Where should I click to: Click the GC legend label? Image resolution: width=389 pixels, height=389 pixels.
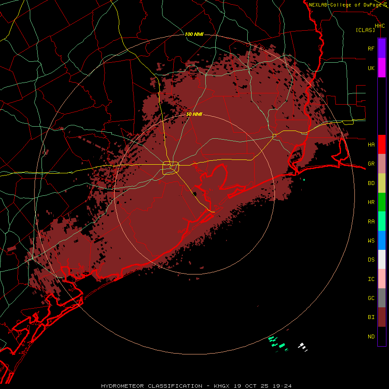coord(371,298)
